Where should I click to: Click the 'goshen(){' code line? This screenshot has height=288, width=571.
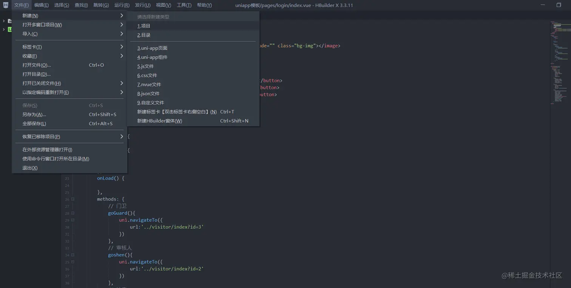[120, 255]
